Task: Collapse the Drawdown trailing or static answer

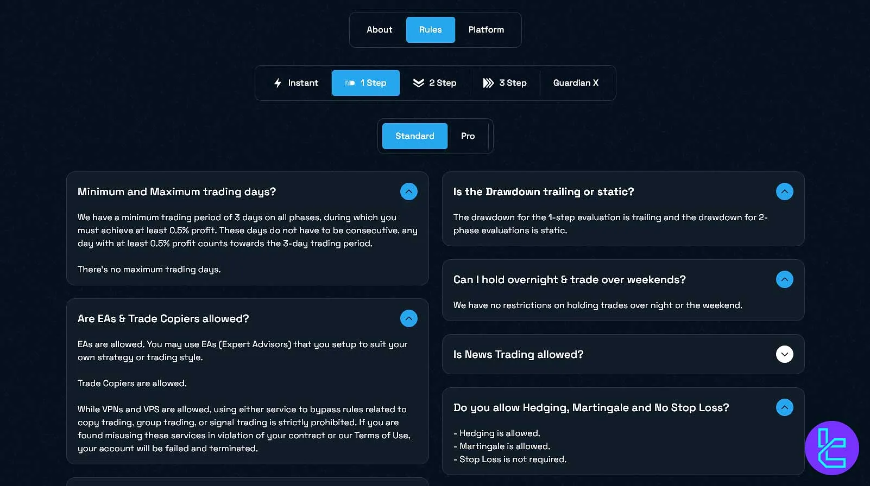Action: coord(784,191)
